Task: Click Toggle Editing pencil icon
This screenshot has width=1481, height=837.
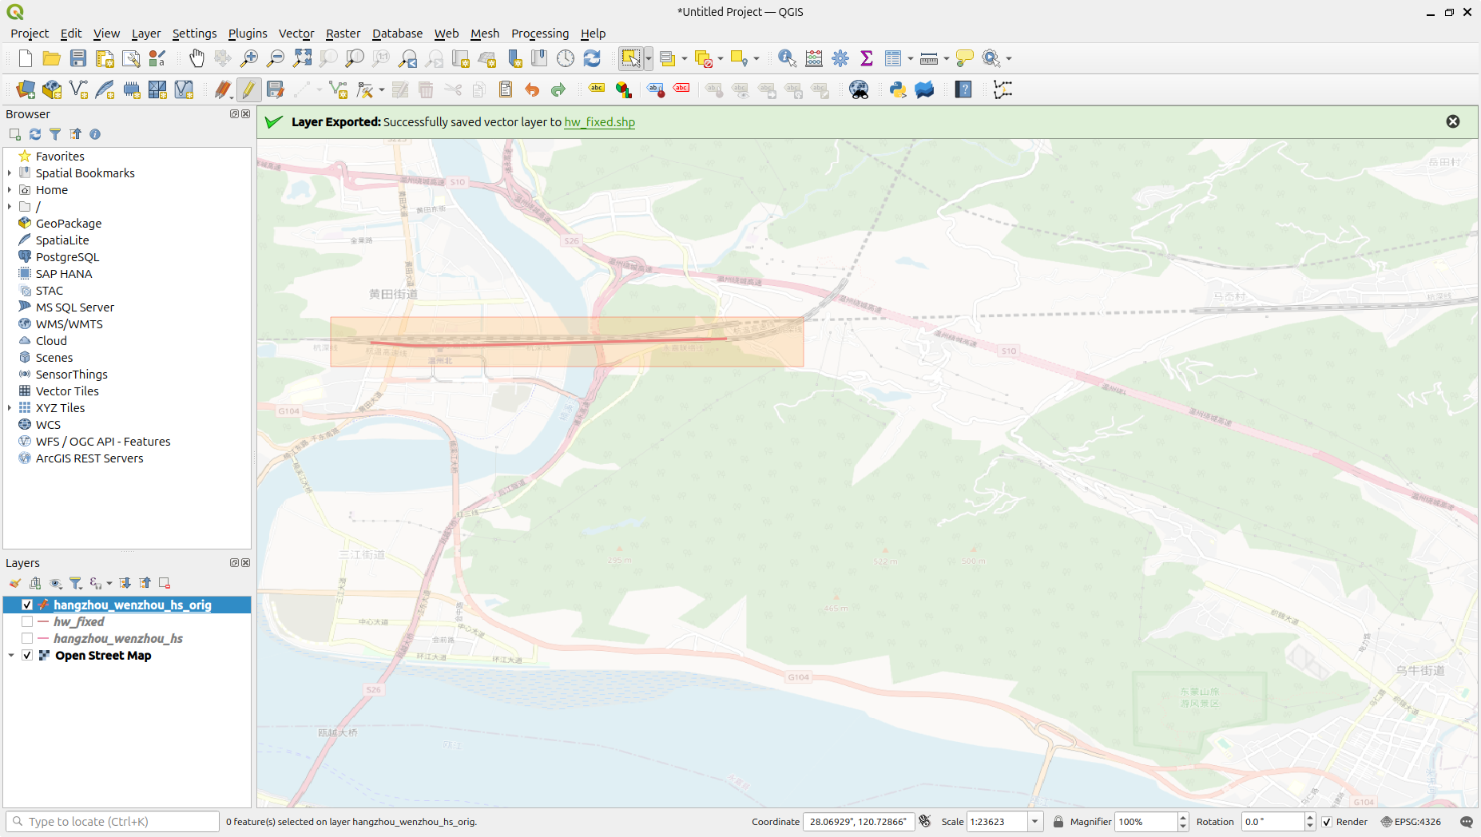Action: click(248, 89)
